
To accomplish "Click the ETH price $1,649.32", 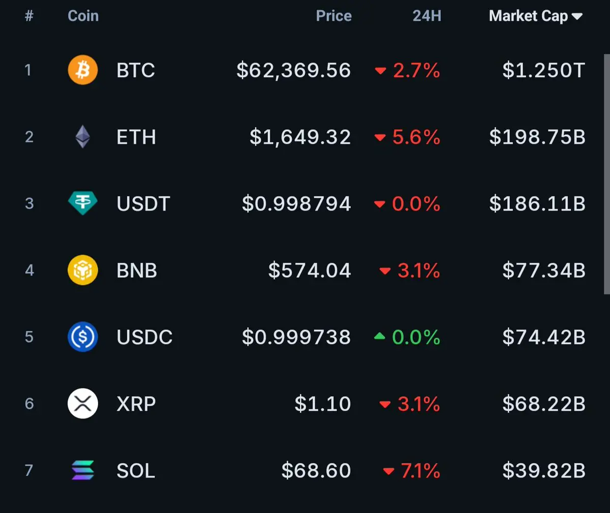I will [300, 137].
